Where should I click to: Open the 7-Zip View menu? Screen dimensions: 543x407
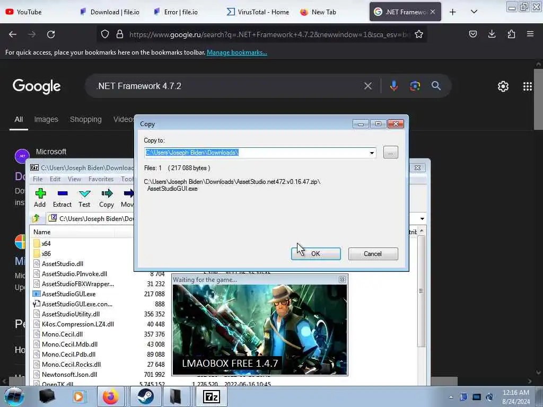click(x=74, y=179)
